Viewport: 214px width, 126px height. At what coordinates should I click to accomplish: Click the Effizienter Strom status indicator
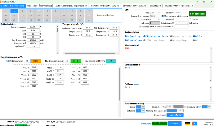(156, 36)
